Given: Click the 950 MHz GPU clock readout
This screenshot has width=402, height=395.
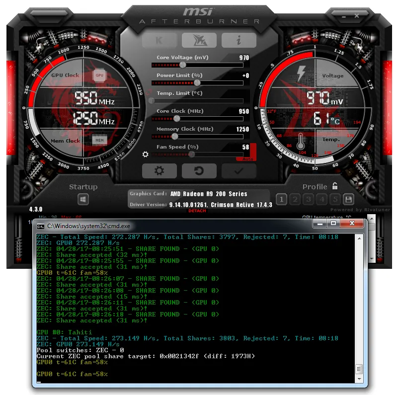Looking at the screenshot, I should (x=94, y=98).
